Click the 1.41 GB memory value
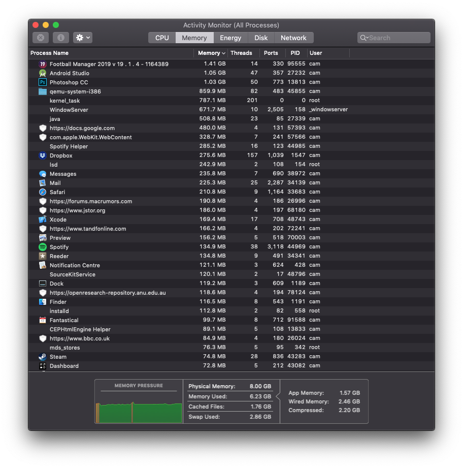The image size is (463, 468). [215, 64]
